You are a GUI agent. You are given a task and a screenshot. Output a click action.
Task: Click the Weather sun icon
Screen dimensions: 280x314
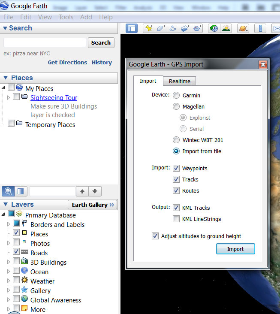(24, 280)
